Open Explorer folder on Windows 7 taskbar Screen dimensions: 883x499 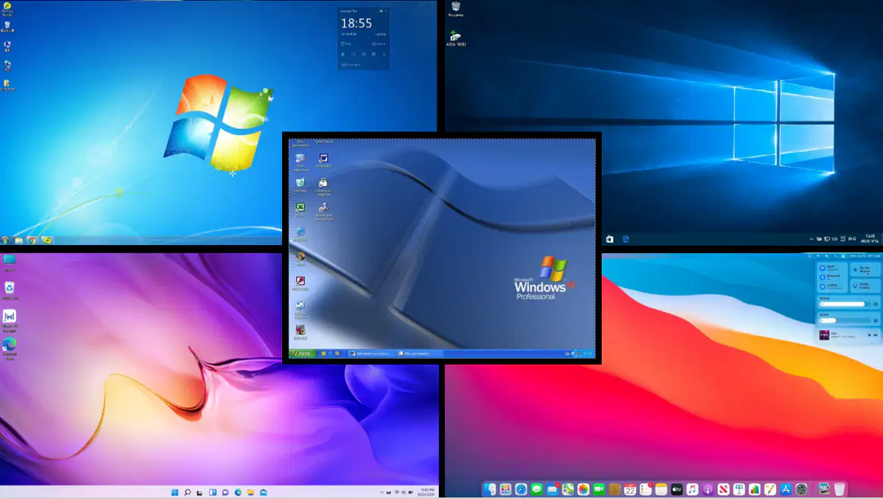coord(19,240)
